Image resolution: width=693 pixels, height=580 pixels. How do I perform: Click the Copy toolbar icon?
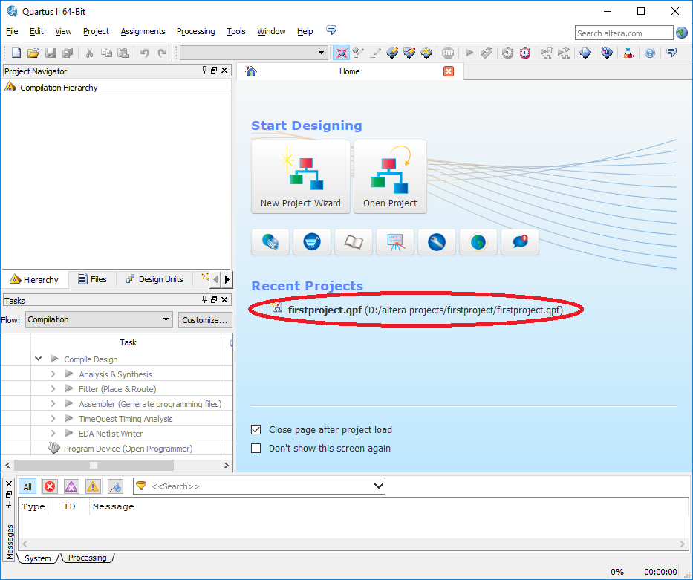click(x=106, y=53)
